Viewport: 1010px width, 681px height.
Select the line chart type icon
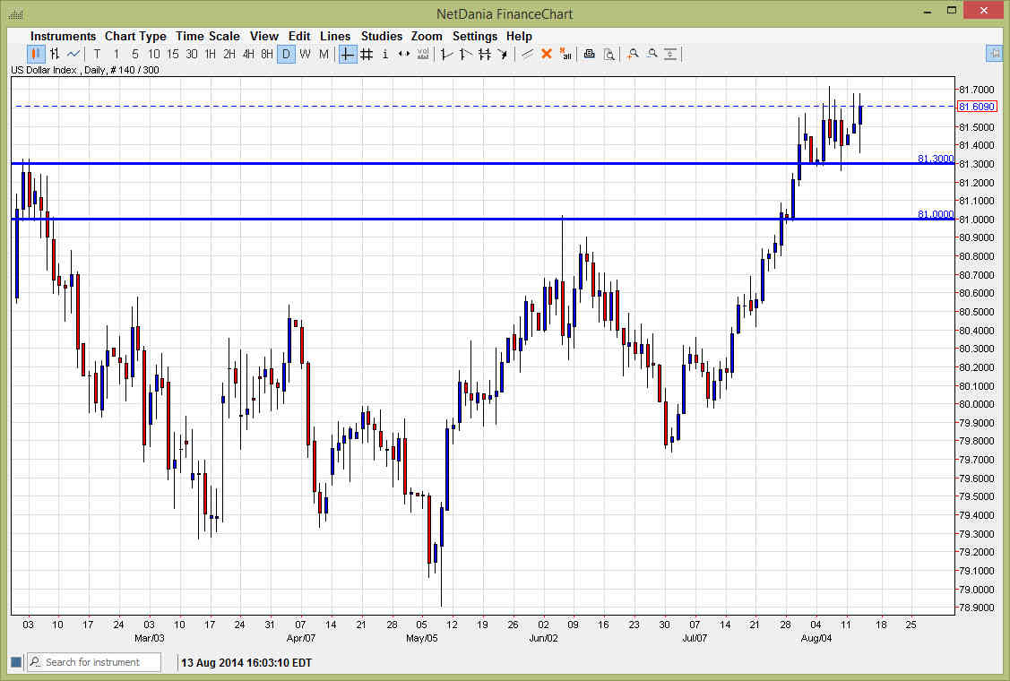73,54
